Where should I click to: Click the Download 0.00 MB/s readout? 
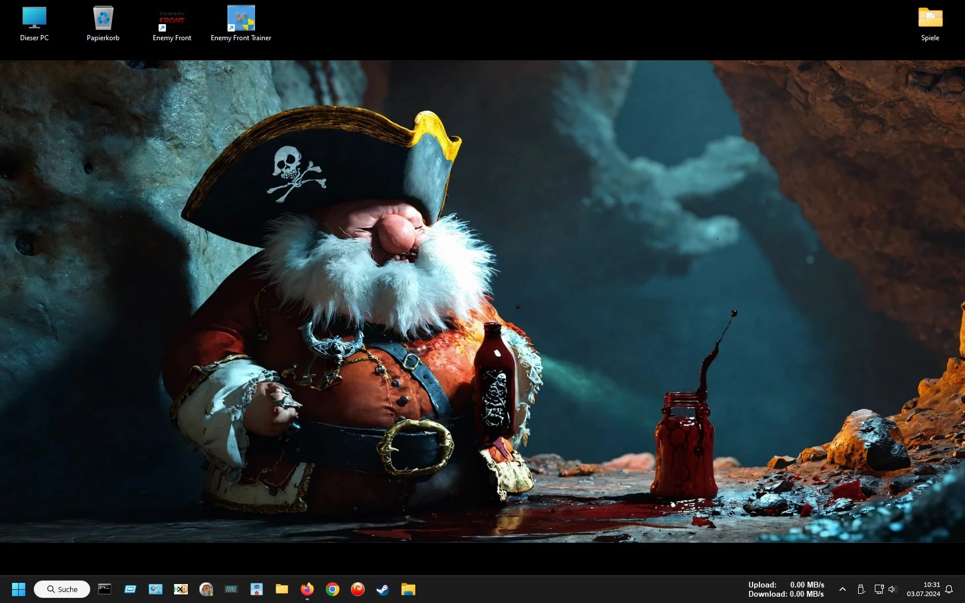point(786,594)
